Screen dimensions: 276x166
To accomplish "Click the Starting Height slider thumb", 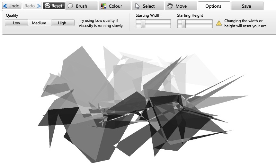I will coord(184,24).
